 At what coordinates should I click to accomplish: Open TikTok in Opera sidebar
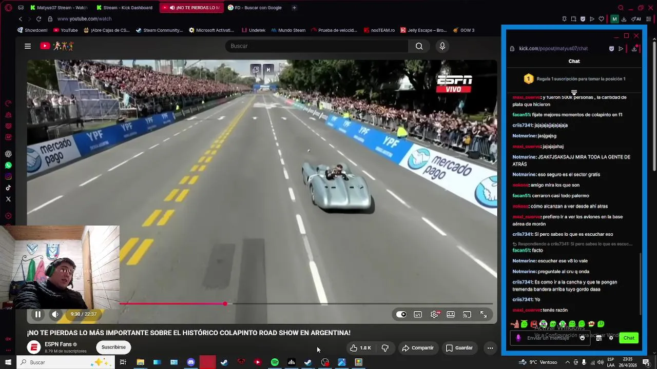coord(8,188)
